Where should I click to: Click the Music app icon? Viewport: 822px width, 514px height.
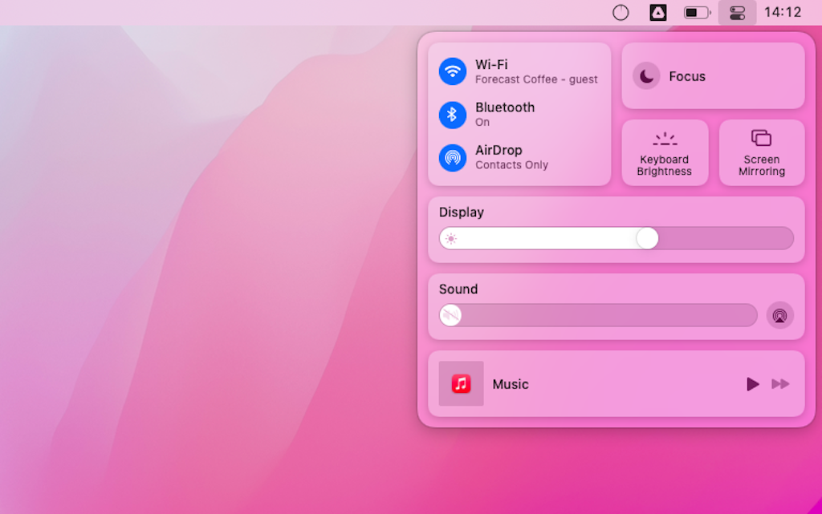coord(461,384)
